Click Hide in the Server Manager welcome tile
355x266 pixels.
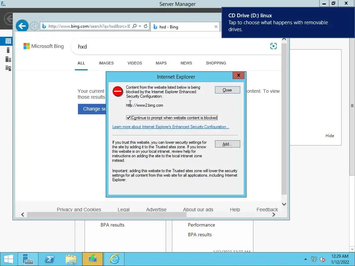(x=330, y=136)
